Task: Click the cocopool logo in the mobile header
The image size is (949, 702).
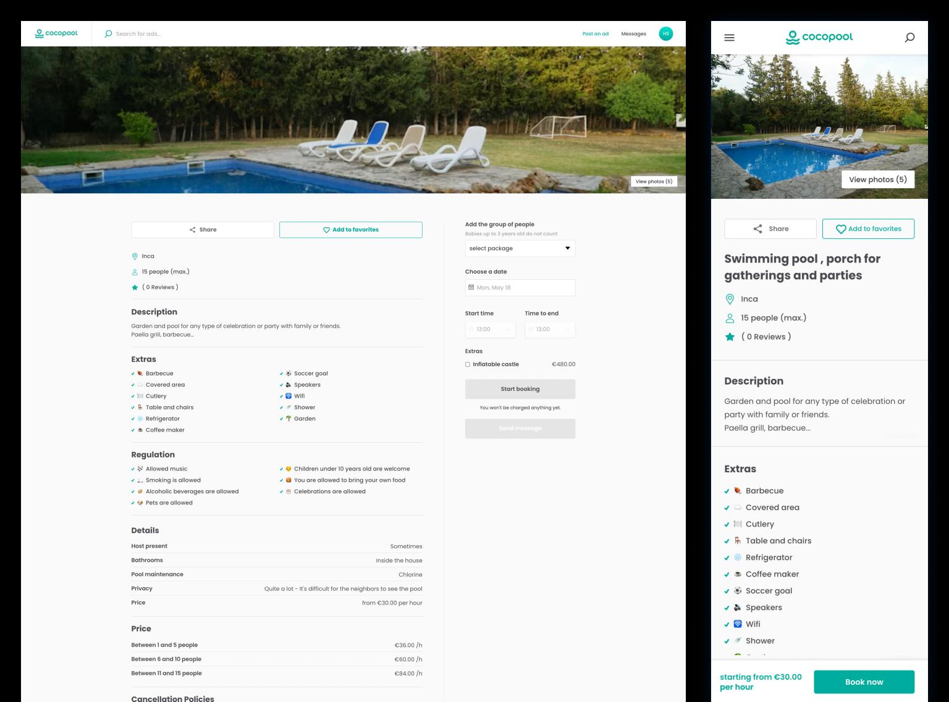Action: coord(819,38)
